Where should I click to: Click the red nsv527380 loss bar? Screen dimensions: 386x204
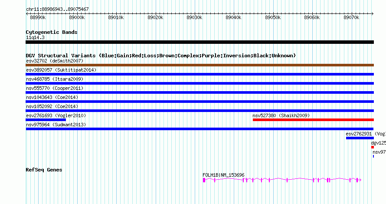(314, 120)
